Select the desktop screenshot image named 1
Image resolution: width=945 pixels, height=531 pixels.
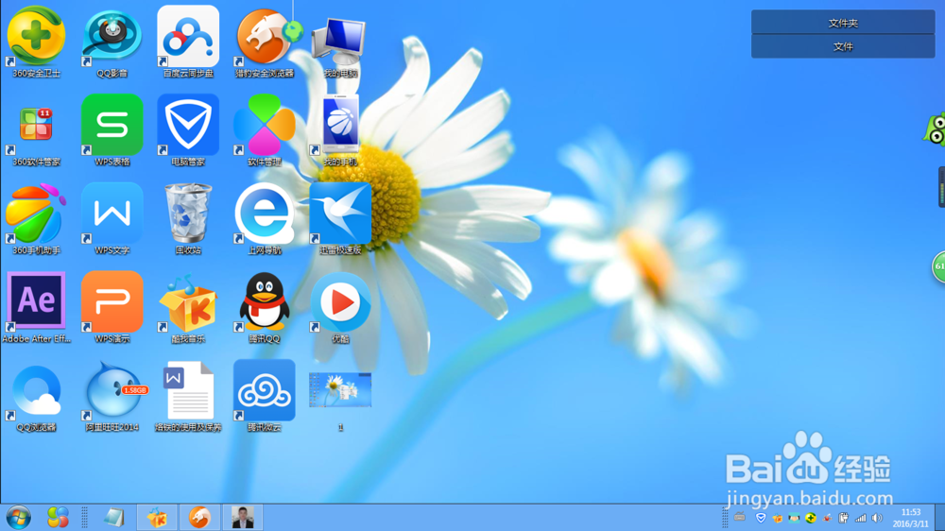(x=340, y=401)
